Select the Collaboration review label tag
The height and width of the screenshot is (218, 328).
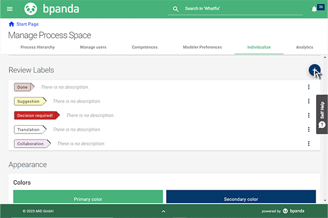(33, 144)
